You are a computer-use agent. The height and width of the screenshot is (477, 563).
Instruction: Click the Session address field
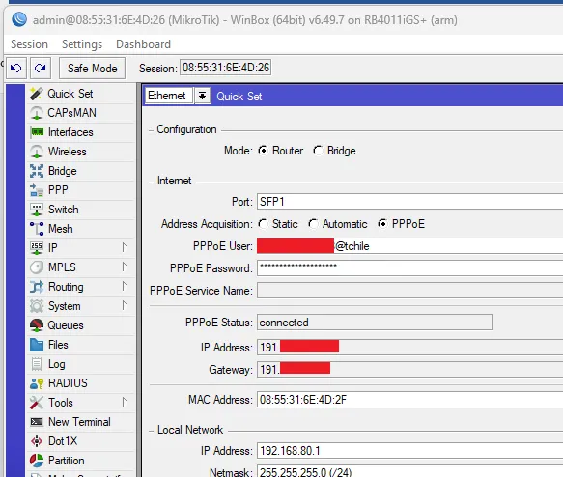225,68
